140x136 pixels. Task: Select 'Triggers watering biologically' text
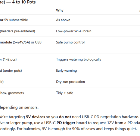[x=79, y=59]
